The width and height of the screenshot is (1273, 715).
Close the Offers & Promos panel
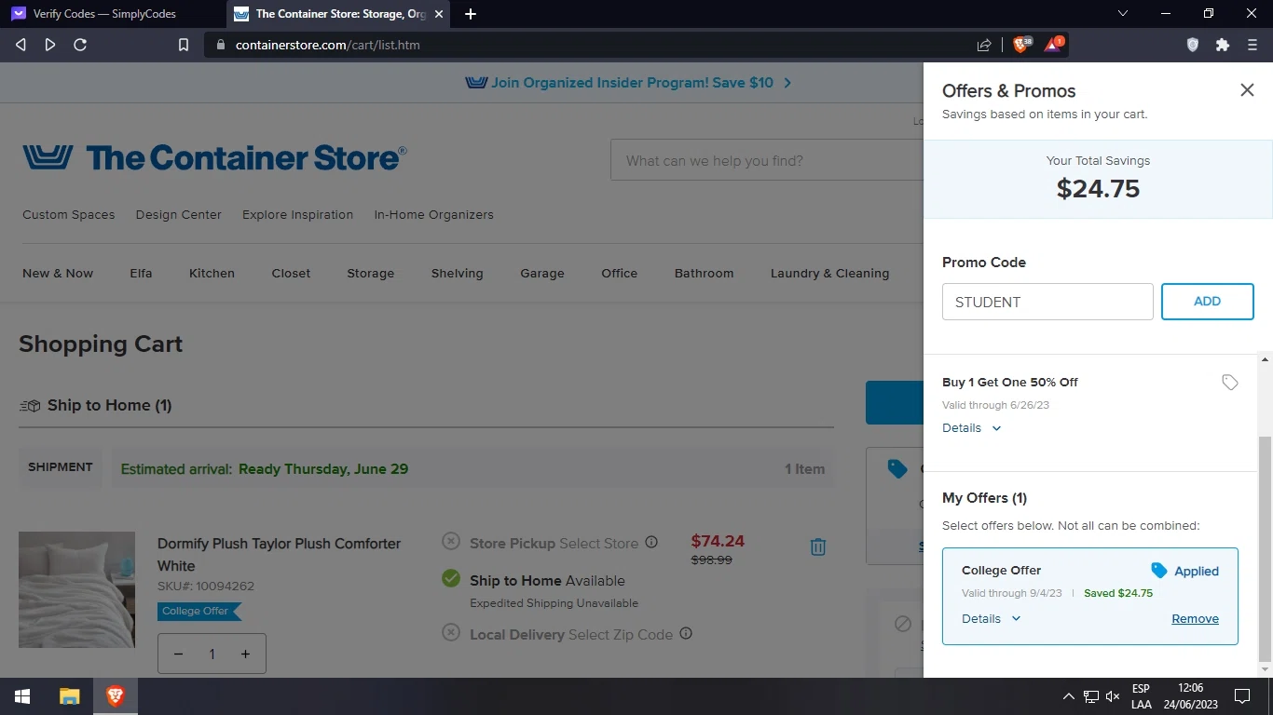coord(1247,89)
